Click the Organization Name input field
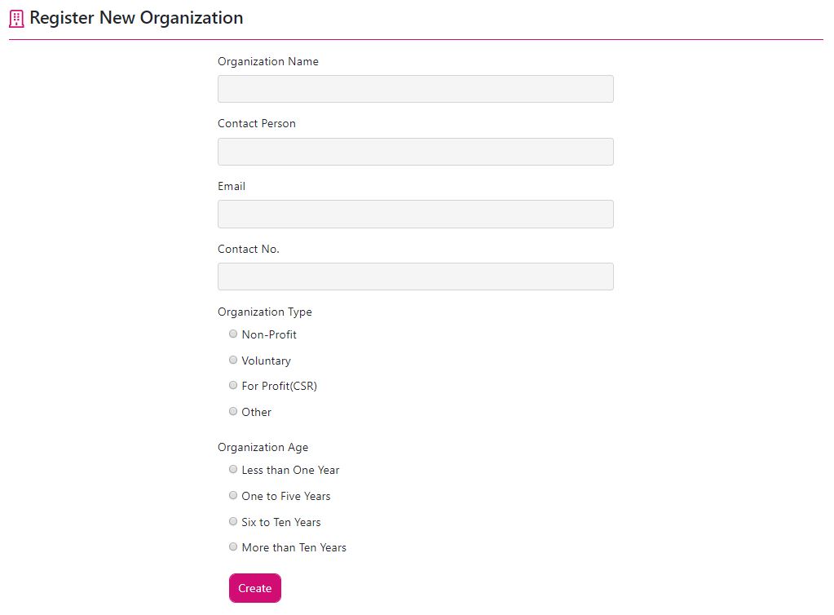Screen dimensions: 834x615 pos(415,89)
